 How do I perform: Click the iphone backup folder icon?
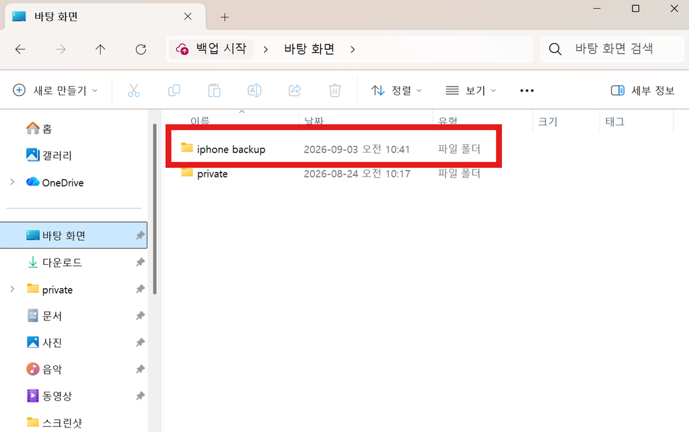click(187, 147)
